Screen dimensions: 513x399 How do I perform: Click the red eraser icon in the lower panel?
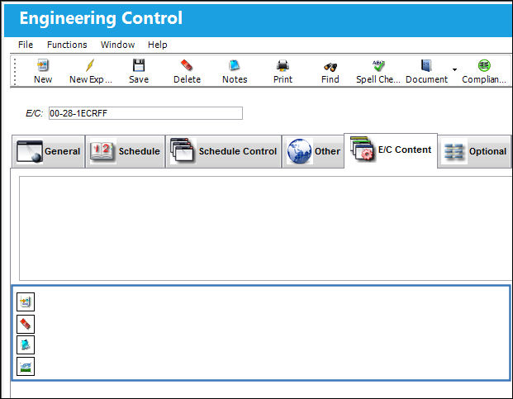click(26, 324)
